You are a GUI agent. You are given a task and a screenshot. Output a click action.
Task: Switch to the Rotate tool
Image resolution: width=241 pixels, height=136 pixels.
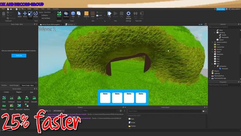[36, 14]
